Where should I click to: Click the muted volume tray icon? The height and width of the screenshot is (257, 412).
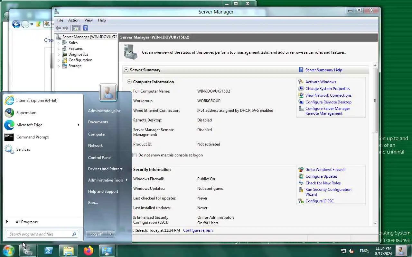[351, 251]
